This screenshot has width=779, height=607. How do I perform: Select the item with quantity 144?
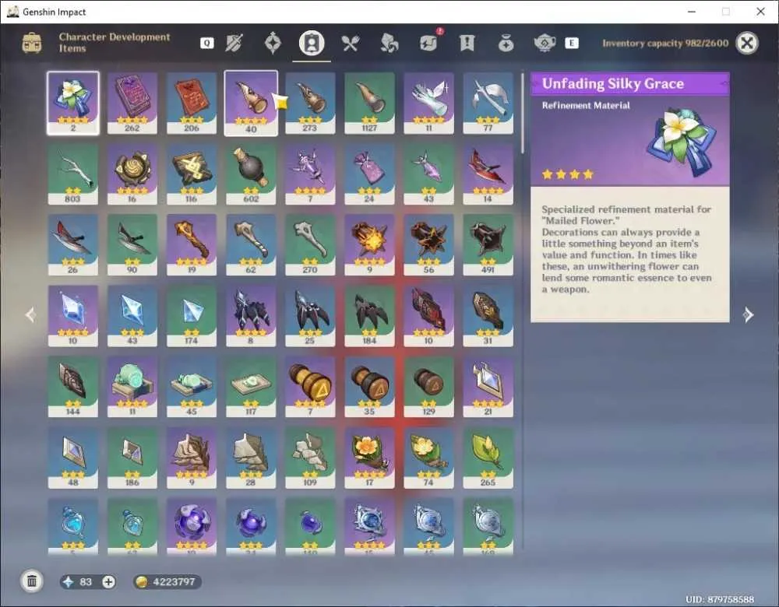pos(73,387)
